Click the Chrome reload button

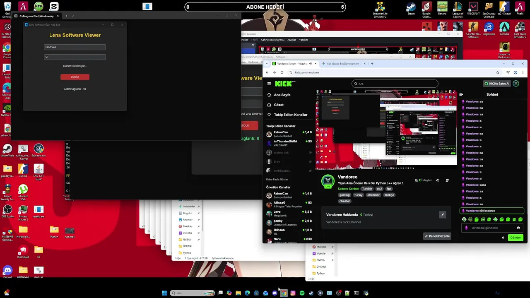[282, 72]
